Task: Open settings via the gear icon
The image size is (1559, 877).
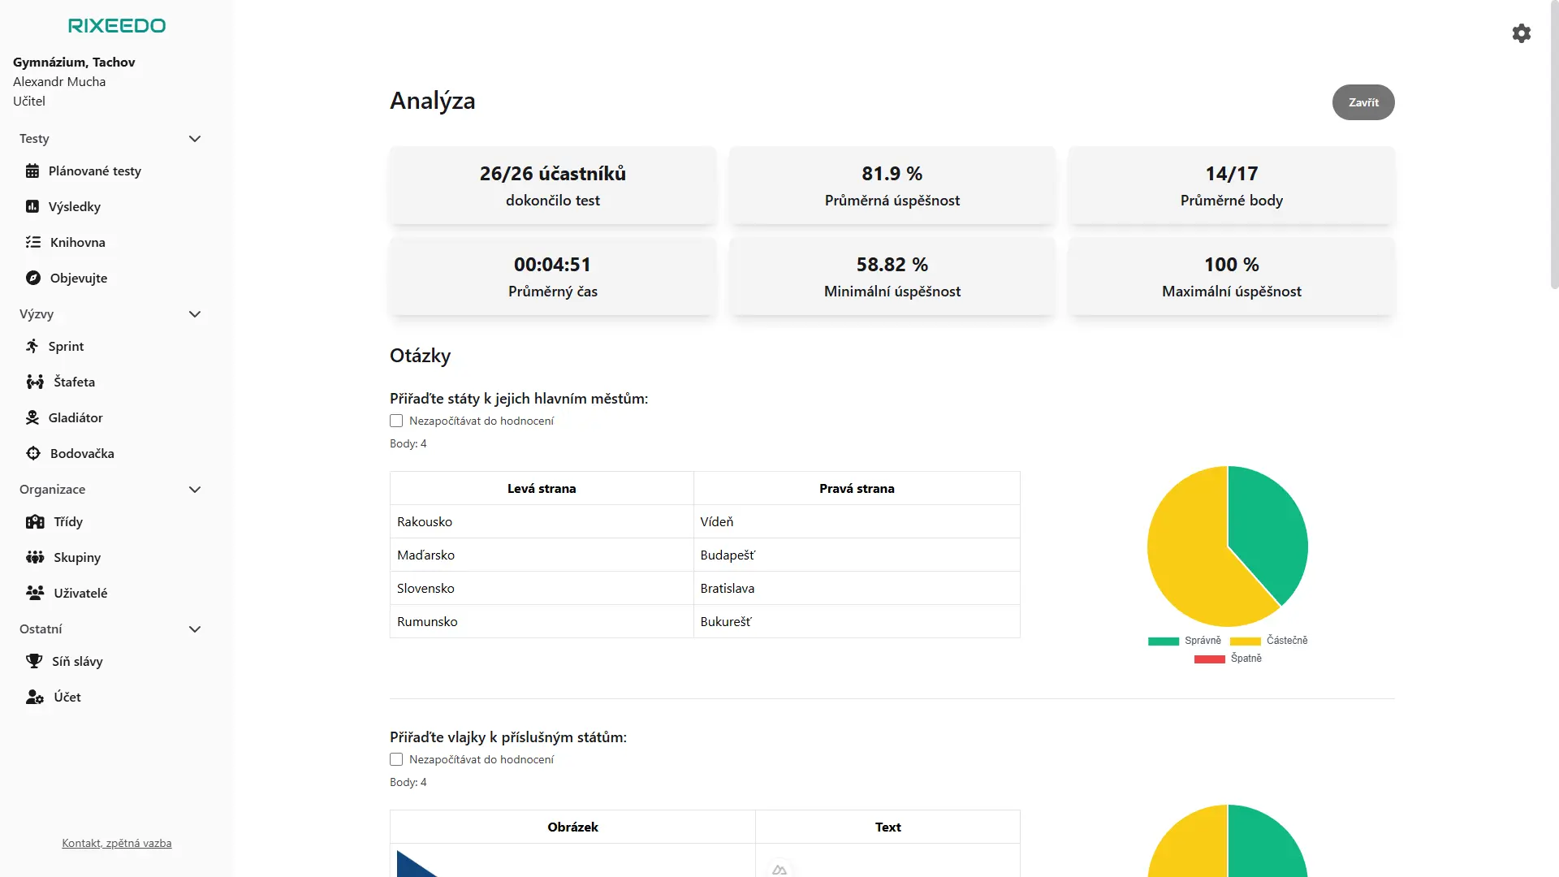Action: coord(1521,33)
